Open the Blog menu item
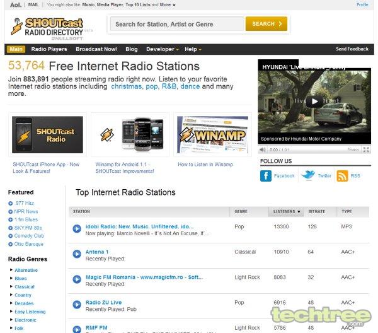 (132, 49)
